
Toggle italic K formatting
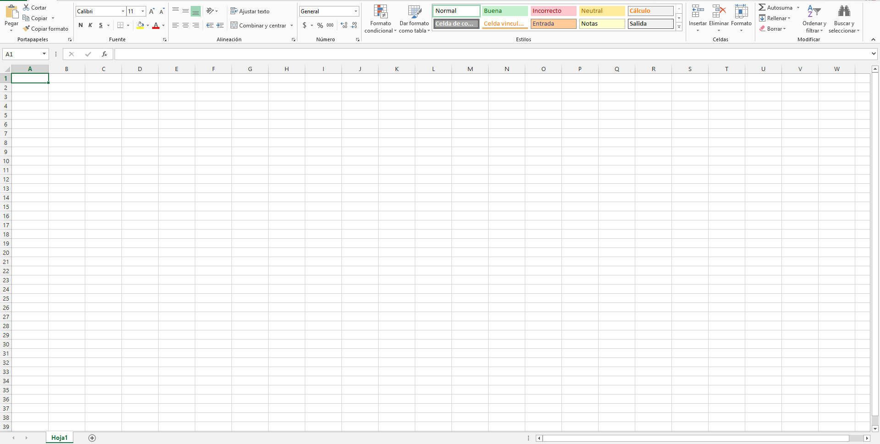(x=90, y=25)
